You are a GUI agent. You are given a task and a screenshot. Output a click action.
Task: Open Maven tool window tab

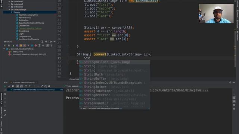pyautogui.click(x=238, y=14)
